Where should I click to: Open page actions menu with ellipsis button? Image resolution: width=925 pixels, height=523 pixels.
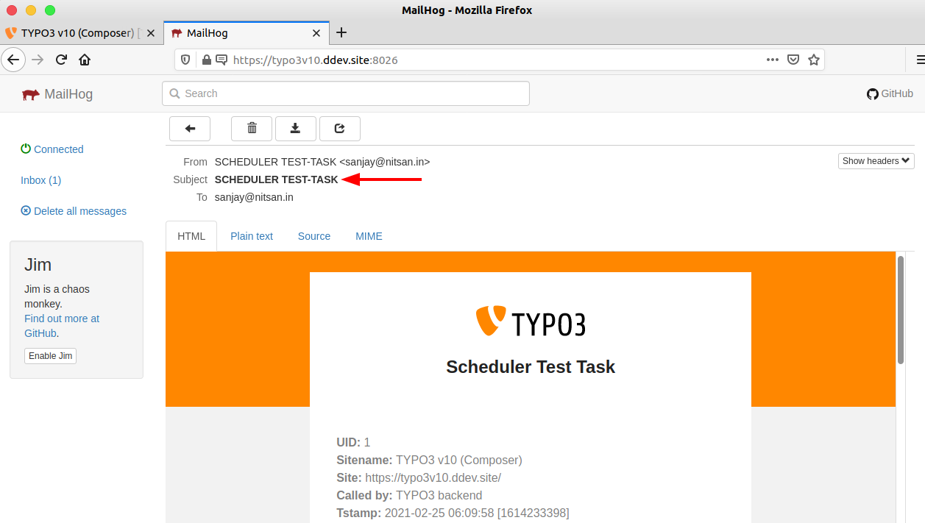pyautogui.click(x=772, y=60)
